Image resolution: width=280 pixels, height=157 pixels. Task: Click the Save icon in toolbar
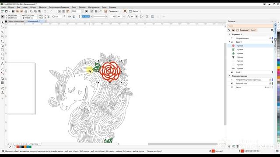tap(13, 11)
